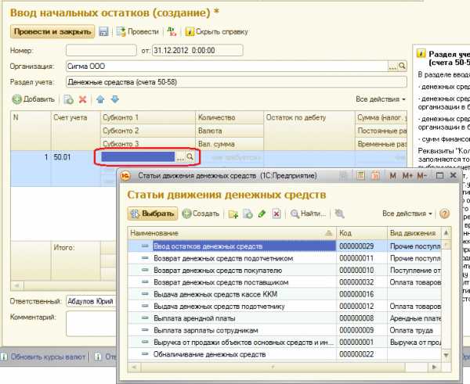Click the ellipsis button in the Организация field
The width and height of the screenshot is (470, 384).
[x=392, y=66]
